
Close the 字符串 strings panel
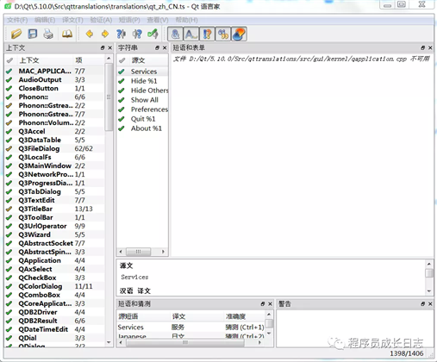click(x=165, y=48)
